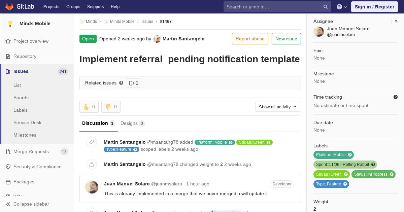Open Snippets in top nav
404x212 pixels.
(x=95, y=7)
